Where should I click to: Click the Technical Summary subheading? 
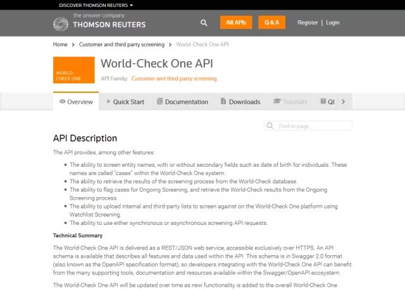pos(78,236)
